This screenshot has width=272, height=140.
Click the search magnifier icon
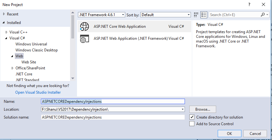[x=263, y=15]
